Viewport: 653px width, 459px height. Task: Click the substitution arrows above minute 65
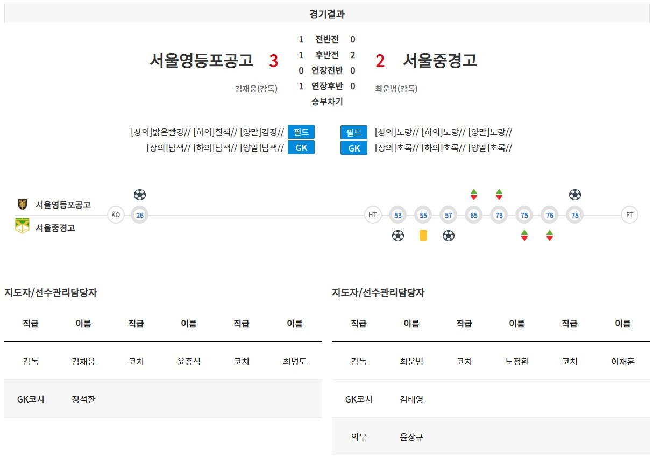(474, 195)
